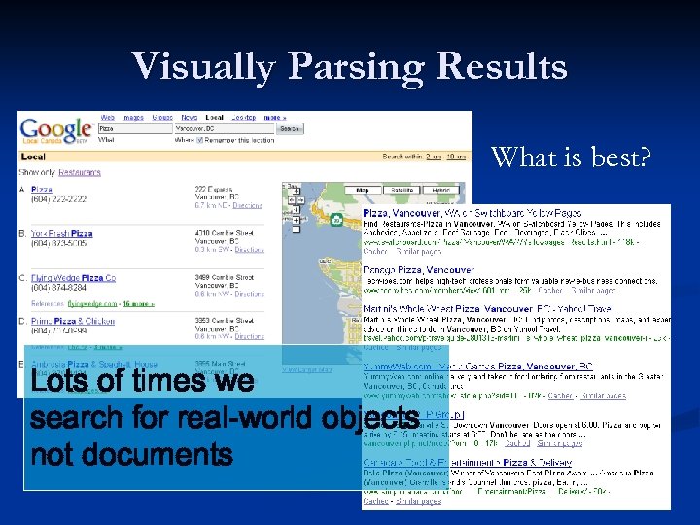Open the News tab in Google

coord(190,117)
